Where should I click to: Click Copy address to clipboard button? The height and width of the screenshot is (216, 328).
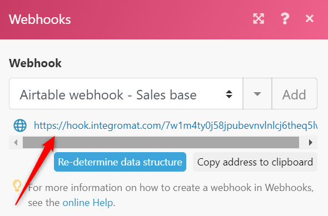tap(255, 162)
